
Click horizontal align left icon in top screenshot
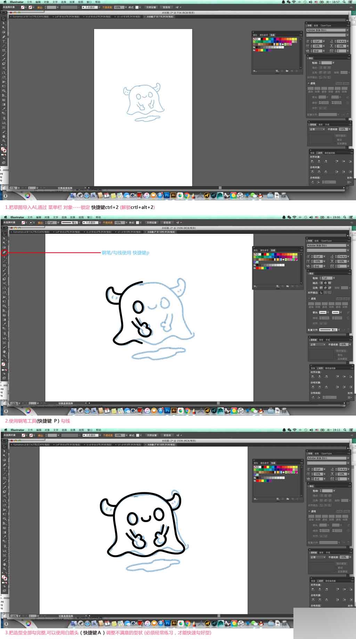312,161
